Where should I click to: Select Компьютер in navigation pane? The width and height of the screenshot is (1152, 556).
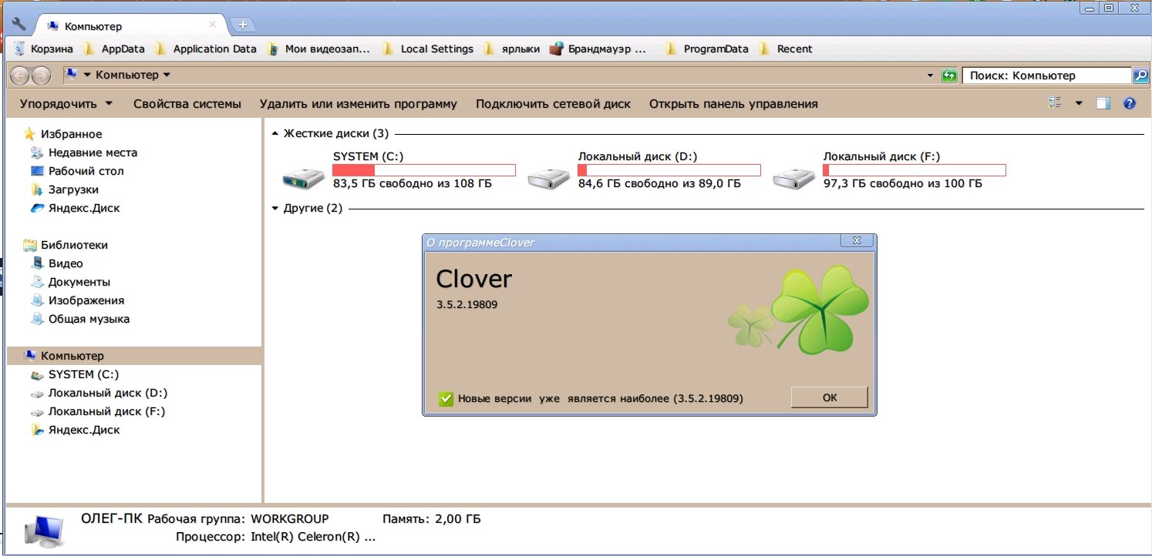72,356
